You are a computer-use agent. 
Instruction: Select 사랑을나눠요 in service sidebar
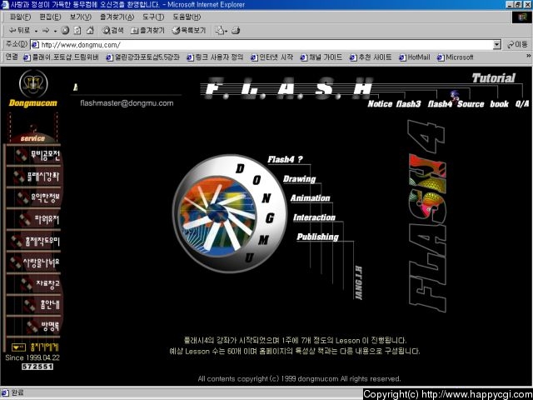35,262
